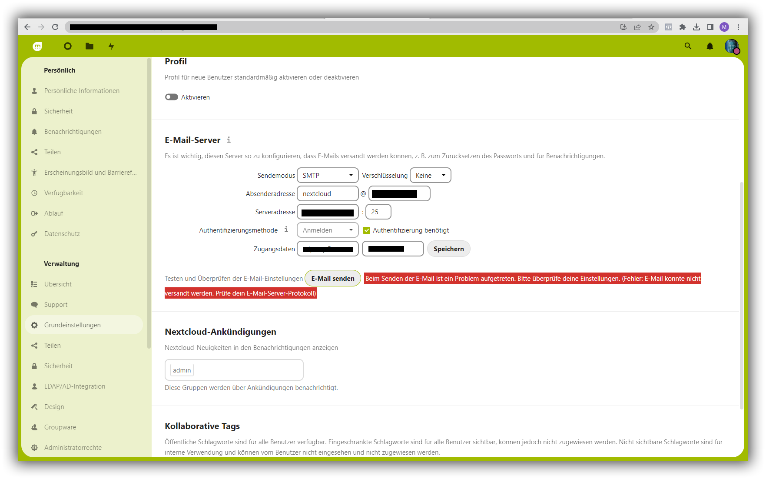Open the Verschlüsselung dropdown showing Keine

click(x=430, y=175)
